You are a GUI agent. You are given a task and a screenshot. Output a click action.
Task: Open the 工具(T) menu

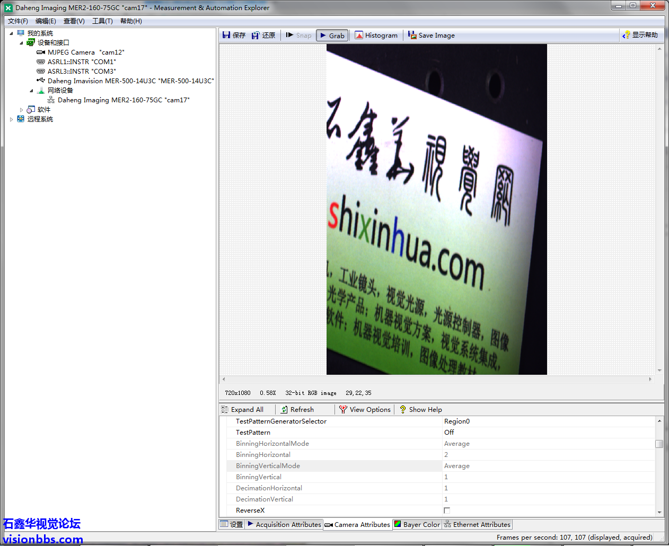click(102, 21)
